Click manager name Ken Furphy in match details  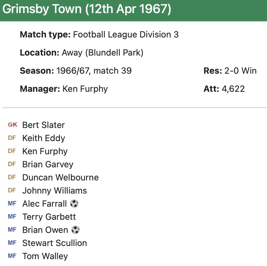[x=85, y=89]
